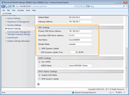Click the Secondary DNS Server Address field

[x=80, y=35]
